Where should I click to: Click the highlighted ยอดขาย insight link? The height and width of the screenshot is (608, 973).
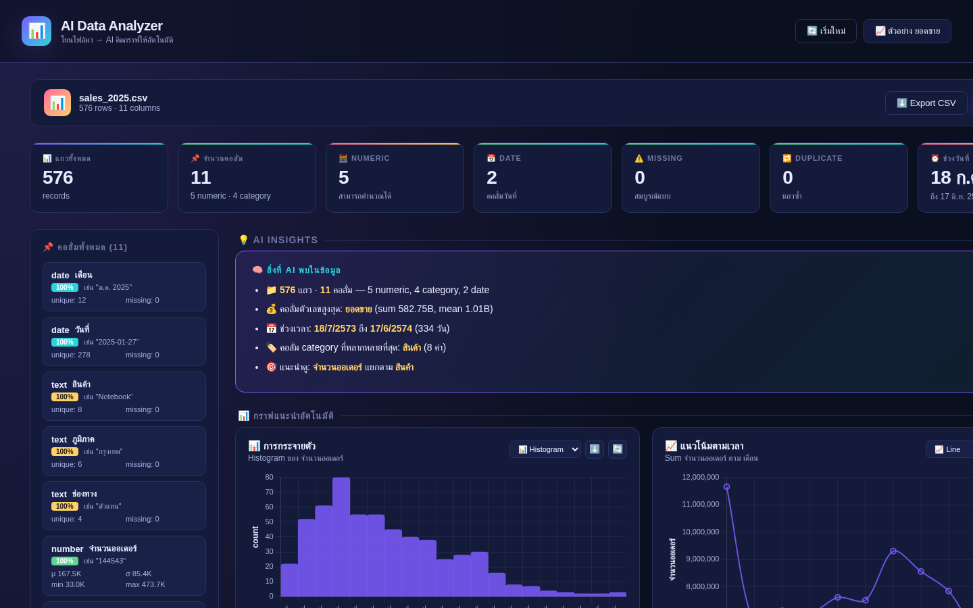(x=359, y=309)
